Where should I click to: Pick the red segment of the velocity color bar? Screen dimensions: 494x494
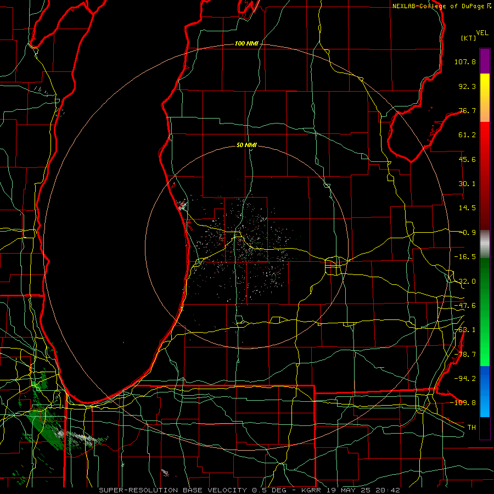pyautogui.click(x=485, y=176)
